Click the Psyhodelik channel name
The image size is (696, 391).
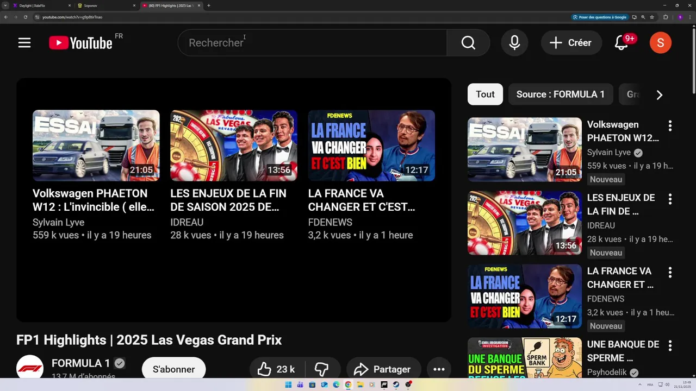tap(607, 373)
